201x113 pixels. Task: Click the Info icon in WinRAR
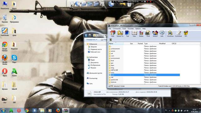pyautogui.click(x=162, y=34)
